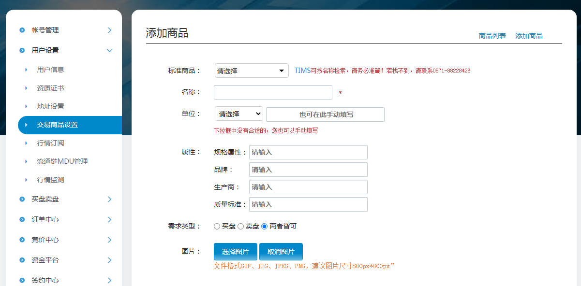
Task: Click the arrow icon before 用户信息
Action: tap(26, 70)
